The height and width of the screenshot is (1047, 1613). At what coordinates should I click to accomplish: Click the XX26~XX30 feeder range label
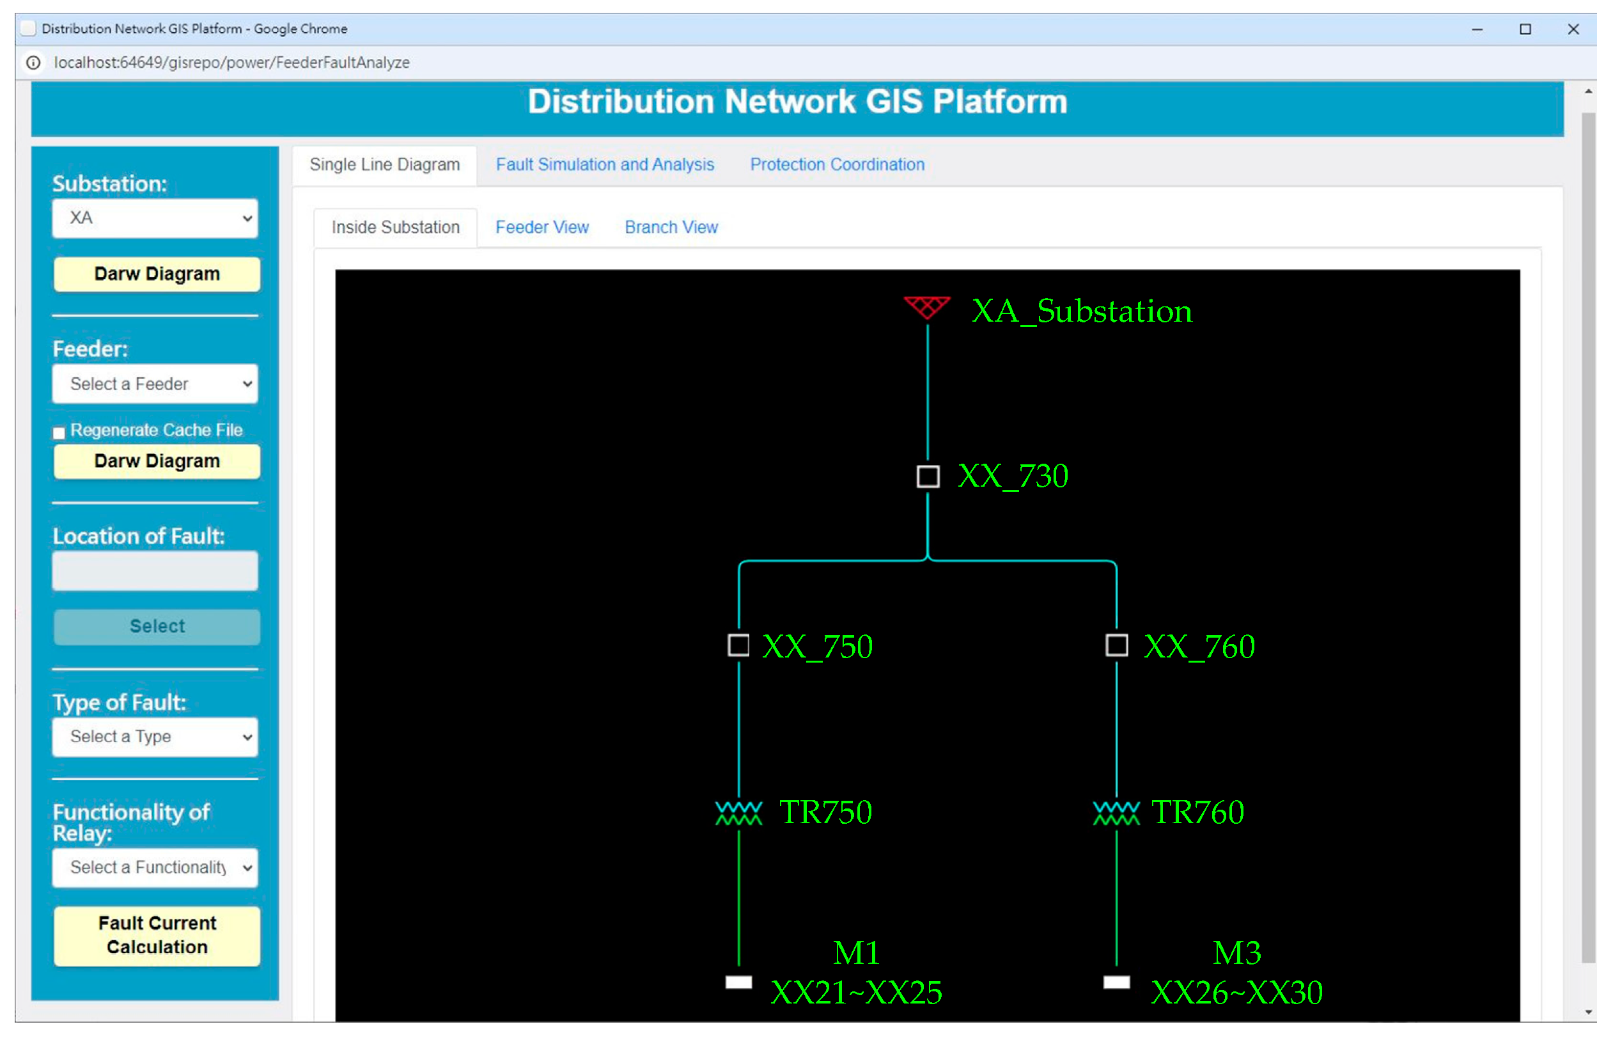pyautogui.click(x=1237, y=992)
